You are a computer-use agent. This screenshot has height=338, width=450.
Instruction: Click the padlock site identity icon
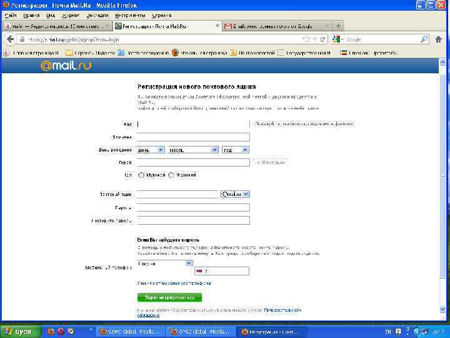22,39
